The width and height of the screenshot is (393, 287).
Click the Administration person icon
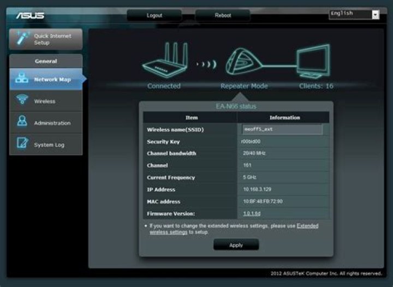22,121
